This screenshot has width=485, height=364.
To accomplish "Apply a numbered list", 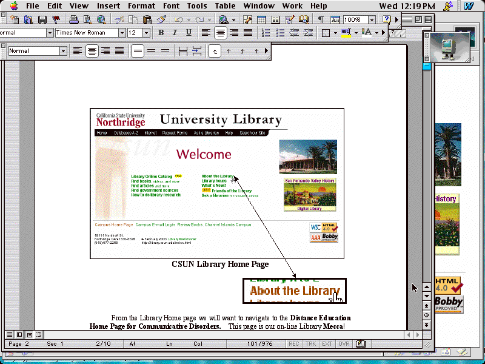I will click(x=266, y=33).
